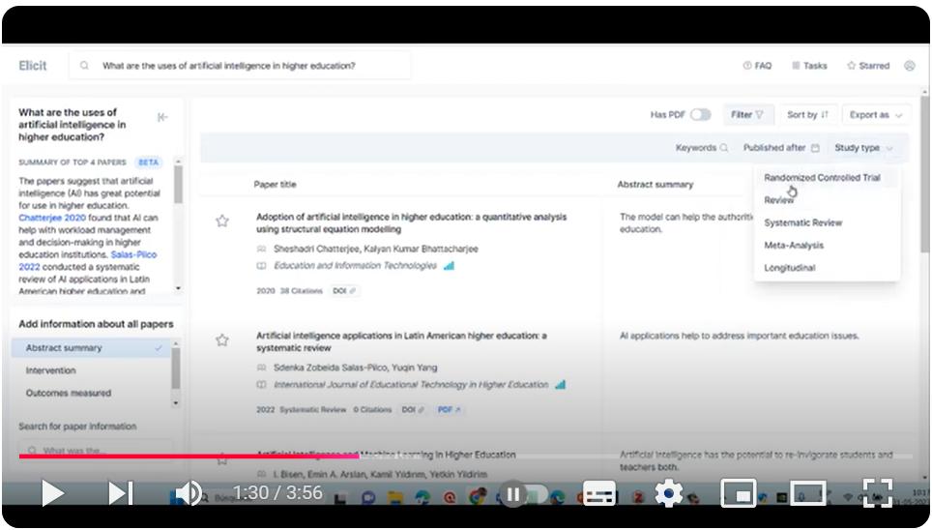
Task: Uncheck the Abstract summary column
Action: 92,348
